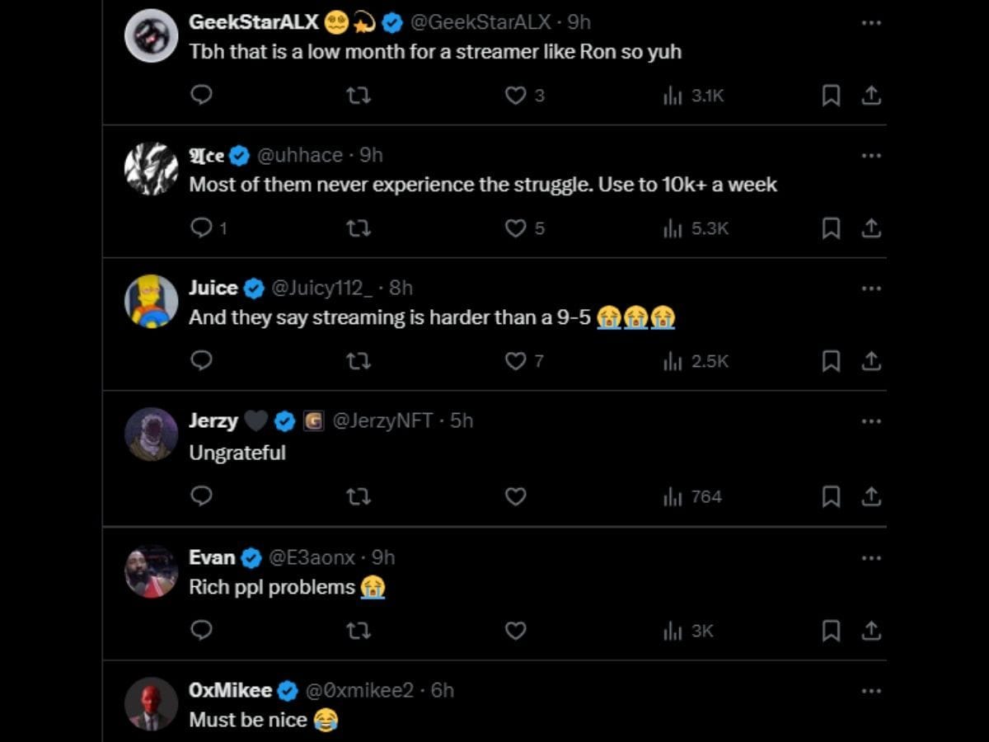Open the more options menu on Ace's tweet

(871, 155)
